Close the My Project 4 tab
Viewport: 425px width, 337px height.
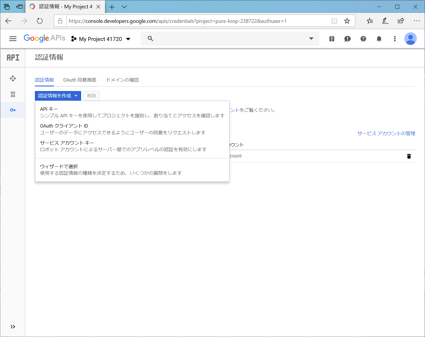98,7
